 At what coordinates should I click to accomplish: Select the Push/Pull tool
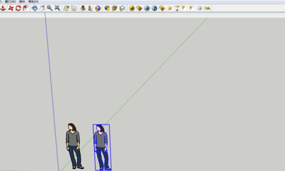click(x=3, y=8)
